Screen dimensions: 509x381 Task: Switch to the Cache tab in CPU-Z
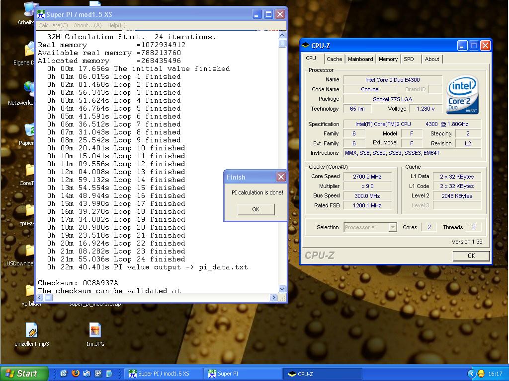coord(334,59)
